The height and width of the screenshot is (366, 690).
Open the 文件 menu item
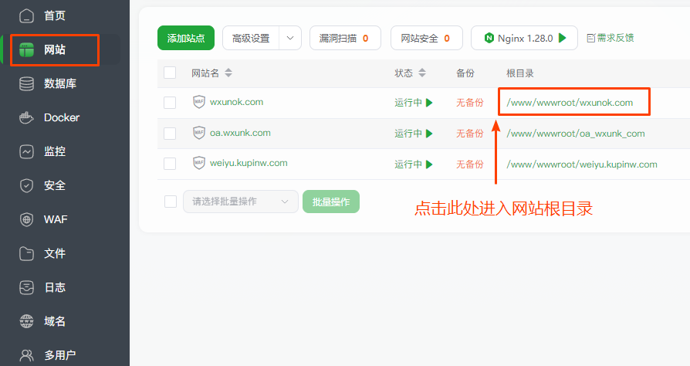coord(55,253)
